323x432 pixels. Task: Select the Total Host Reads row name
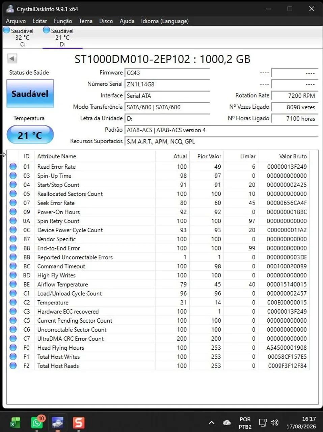tap(58, 366)
